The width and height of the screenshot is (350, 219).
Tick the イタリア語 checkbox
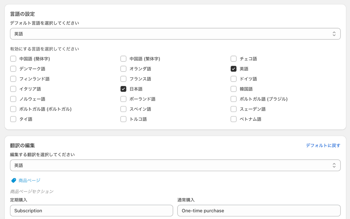13,89
